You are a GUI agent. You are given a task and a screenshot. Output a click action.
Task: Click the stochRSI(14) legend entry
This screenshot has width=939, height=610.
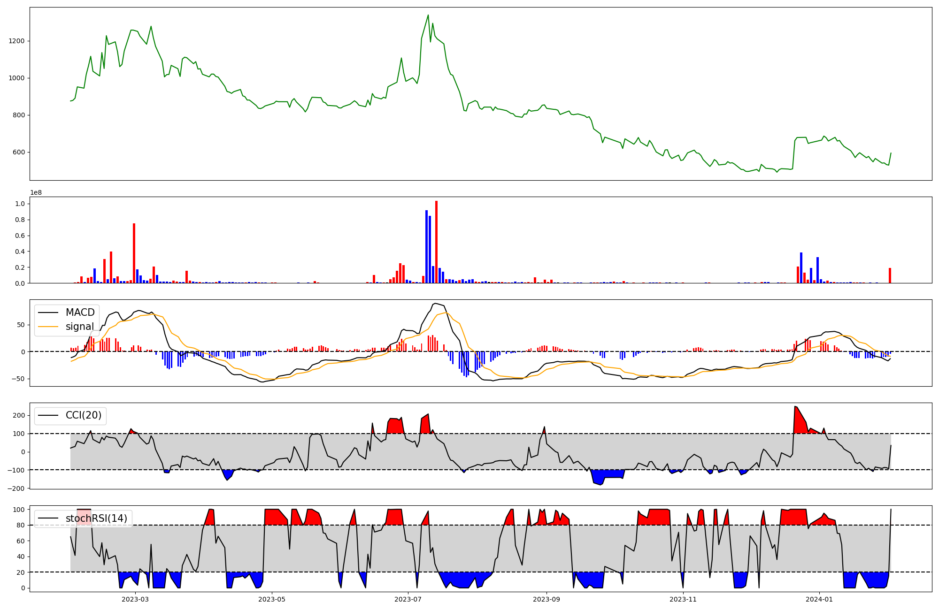(96, 518)
